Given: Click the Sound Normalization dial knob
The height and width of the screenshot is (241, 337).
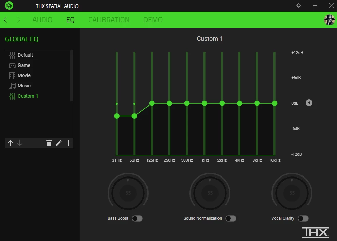Looking at the screenshot, I should point(210,193).
